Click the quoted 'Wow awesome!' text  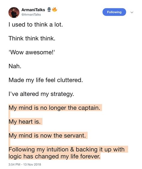click(32, 52)
